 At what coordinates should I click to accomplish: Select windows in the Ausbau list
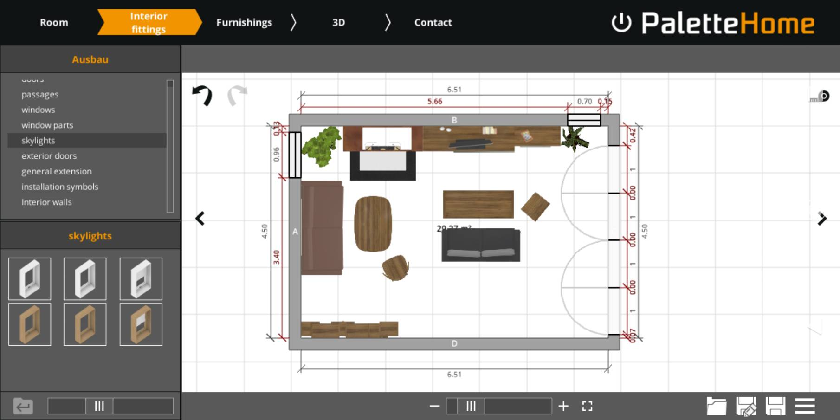(38, 110)
